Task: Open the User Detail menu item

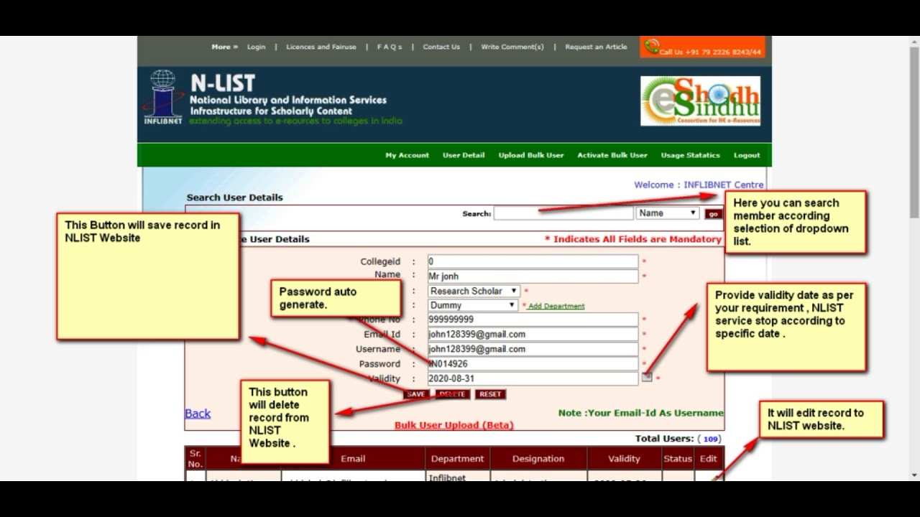Action: 464,155
